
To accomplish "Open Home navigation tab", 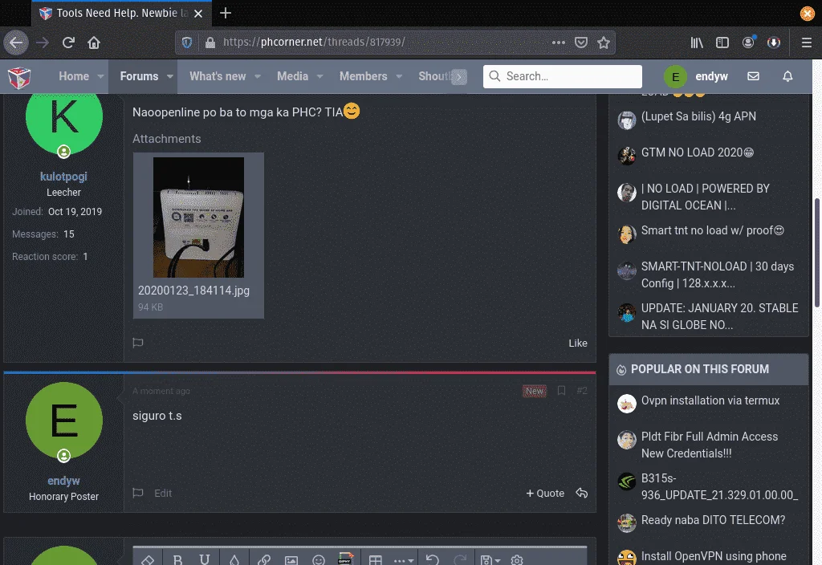I will 74,76.
